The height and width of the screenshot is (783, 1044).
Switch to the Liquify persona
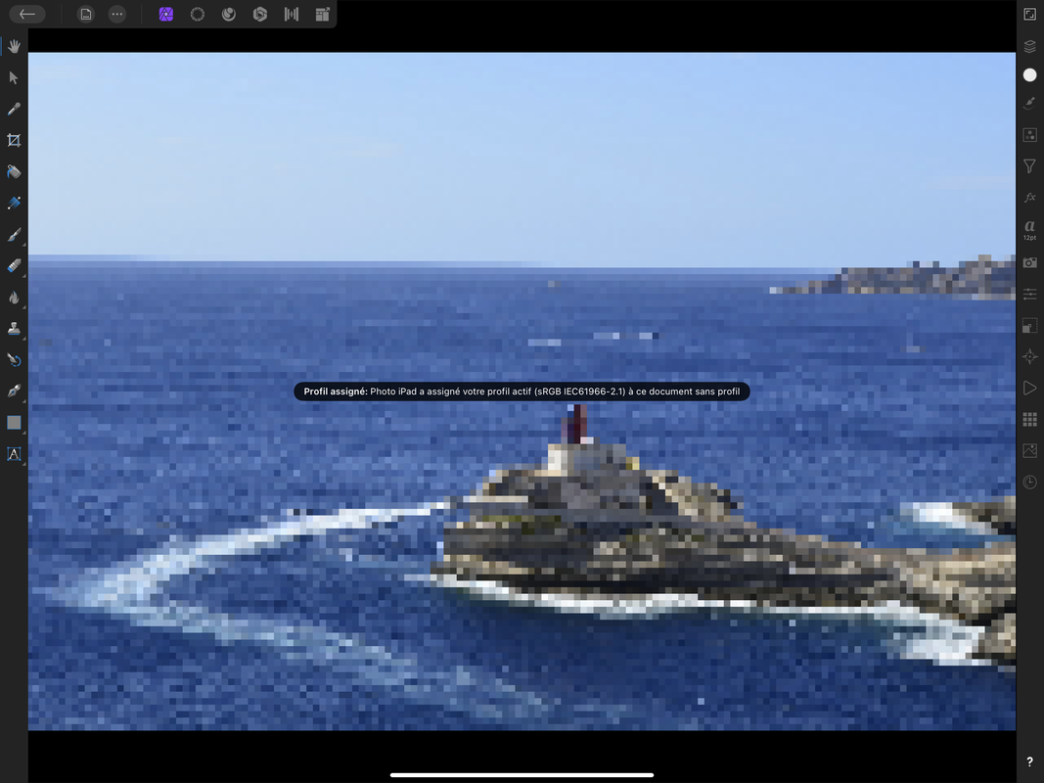pos(228,14)
